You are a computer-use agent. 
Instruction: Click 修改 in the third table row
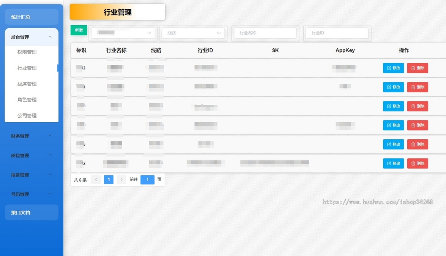coord(394,106)
